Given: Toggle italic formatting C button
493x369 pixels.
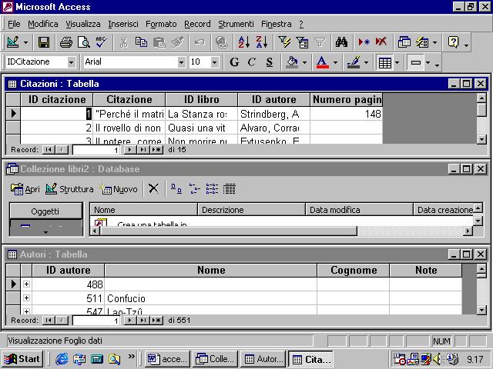Looking at the screenshot, I should pyautogui.click(x=252, y=62).
